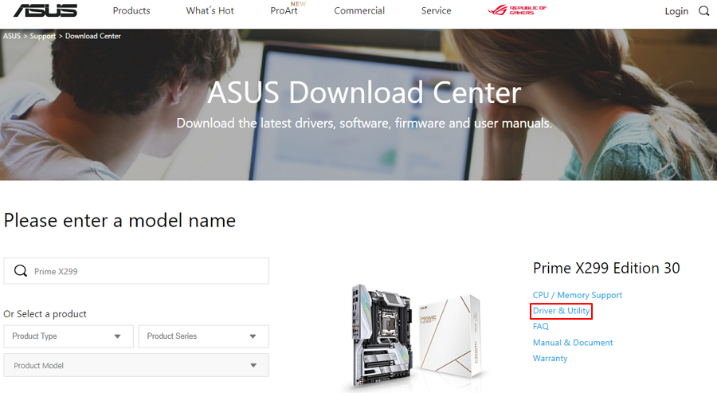Open the ProArt menu item

tap(284, 10)
